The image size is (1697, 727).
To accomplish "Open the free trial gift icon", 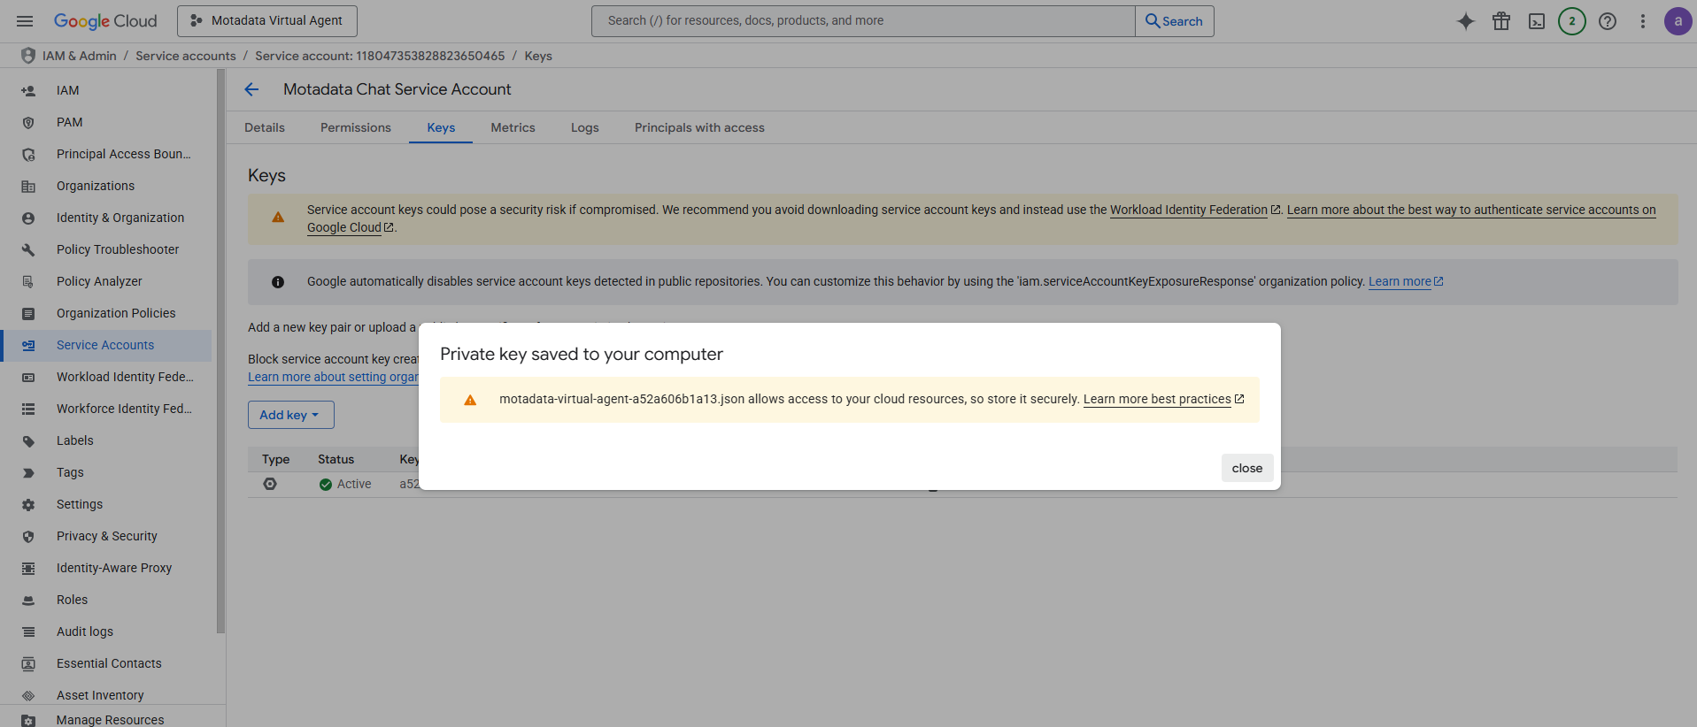I will coord(1500,21).
